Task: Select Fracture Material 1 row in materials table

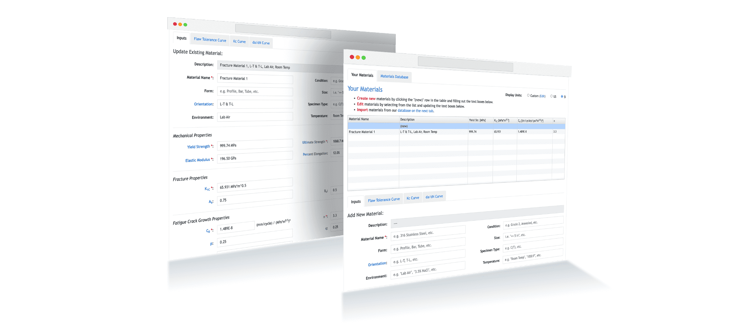Action: point(456,132)
